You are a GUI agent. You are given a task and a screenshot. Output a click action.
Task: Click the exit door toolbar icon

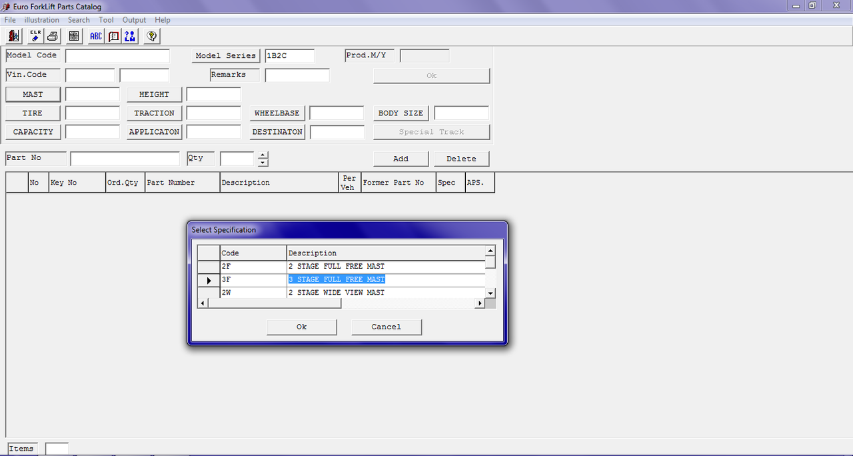(14, 36)
